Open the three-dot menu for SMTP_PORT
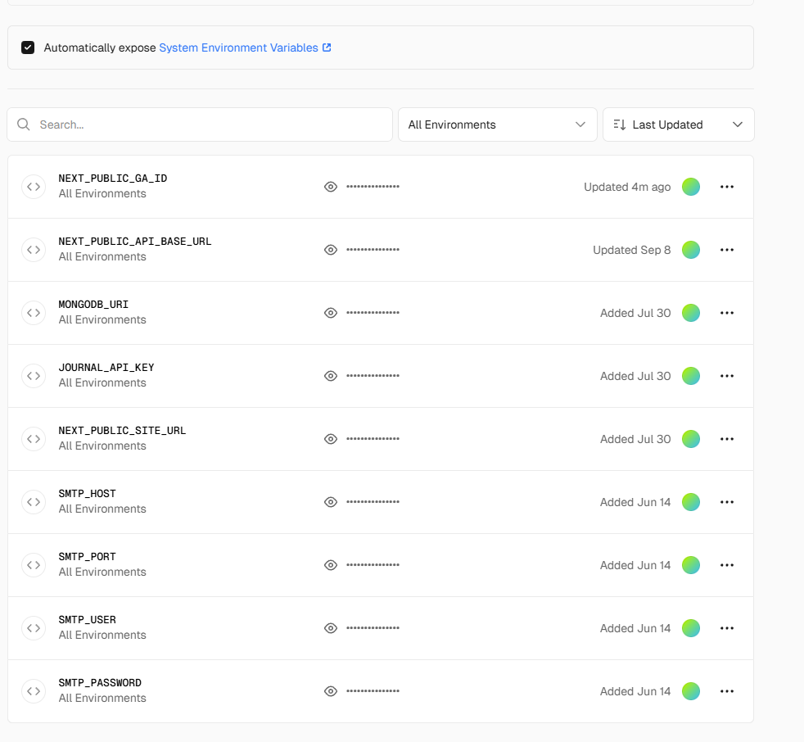804x742 pixels. (726, 565)
